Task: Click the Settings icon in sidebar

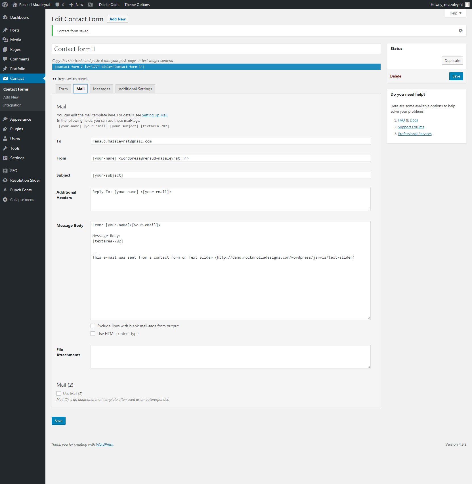Action: 5,158
